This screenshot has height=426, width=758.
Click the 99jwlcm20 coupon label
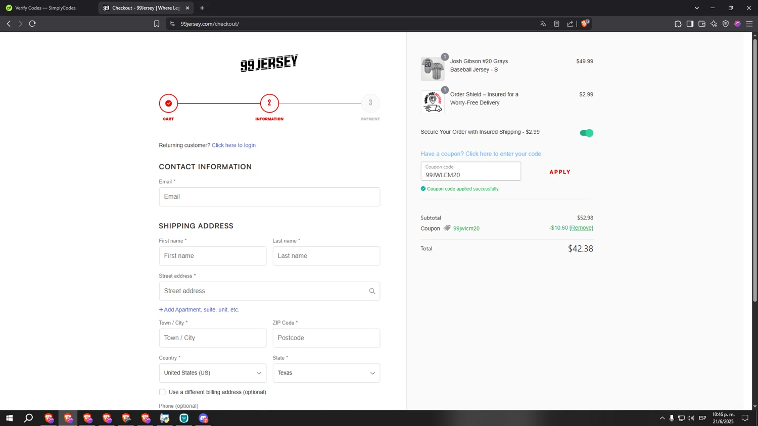(466, 229)
